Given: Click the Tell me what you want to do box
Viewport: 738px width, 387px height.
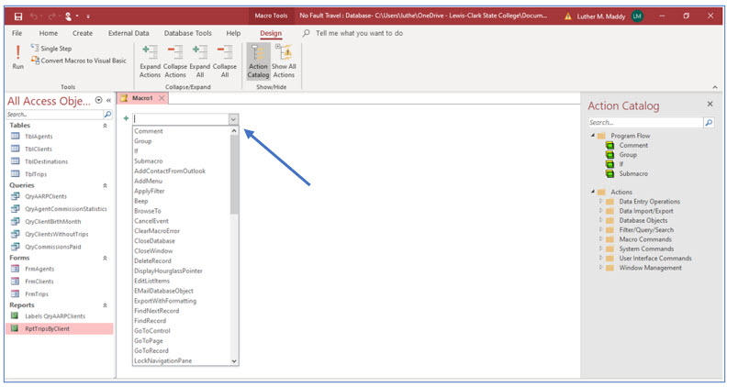Looking at the screenshot, I should [x=359, y=33].
